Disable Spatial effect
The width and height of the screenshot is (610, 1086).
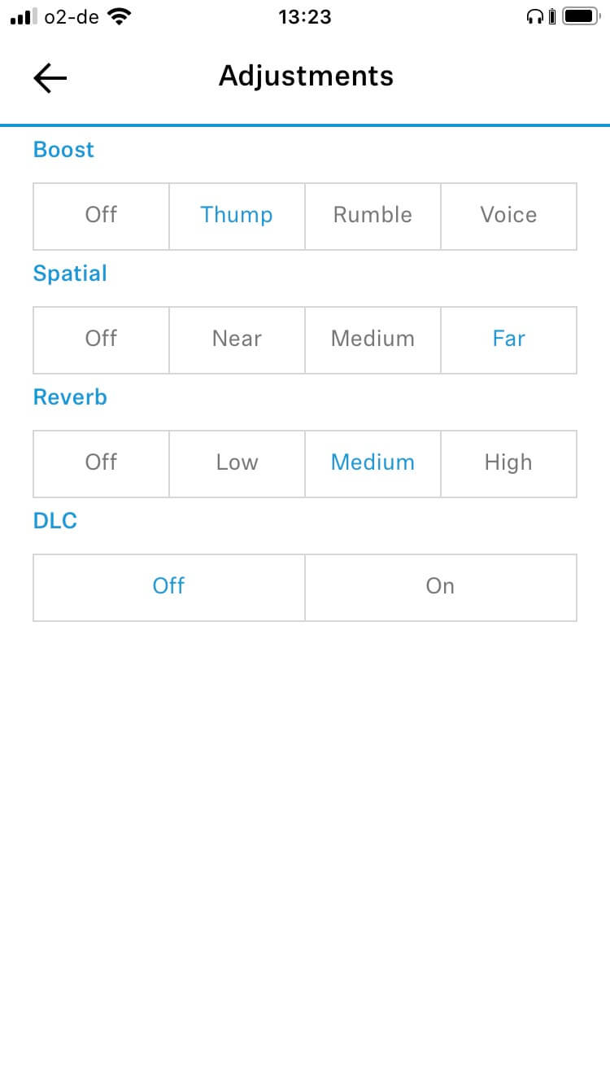[101, 339]
